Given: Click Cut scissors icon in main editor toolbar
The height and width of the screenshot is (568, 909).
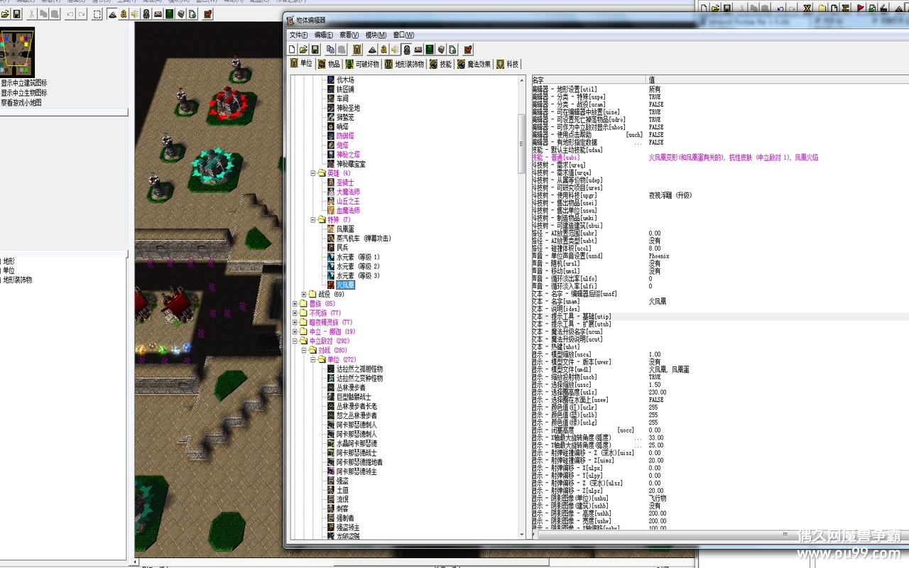Looking at the screenshot, I should tap(32, 14).
